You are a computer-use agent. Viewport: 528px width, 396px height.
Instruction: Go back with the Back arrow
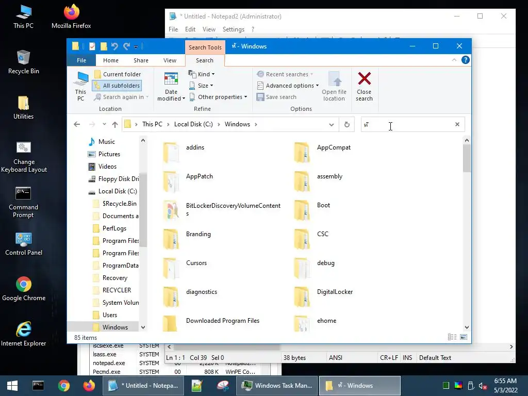[x=77, y=124]
